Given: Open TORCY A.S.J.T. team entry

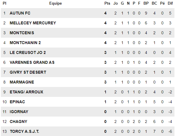Looking at the screenshot, I should [25, 131].
